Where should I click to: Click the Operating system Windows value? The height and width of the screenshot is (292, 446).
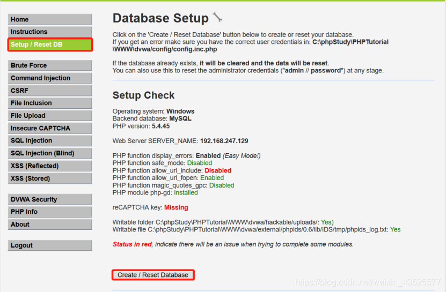click(x=180, y=111)
